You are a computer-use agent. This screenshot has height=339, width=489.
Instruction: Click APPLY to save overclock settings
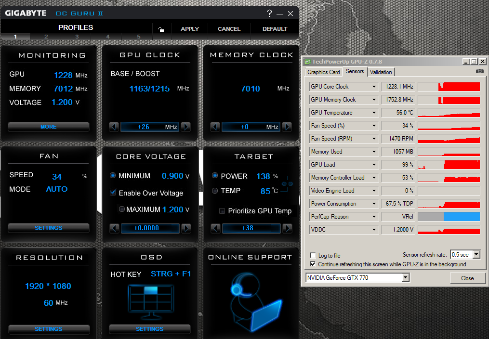point(190,29)
